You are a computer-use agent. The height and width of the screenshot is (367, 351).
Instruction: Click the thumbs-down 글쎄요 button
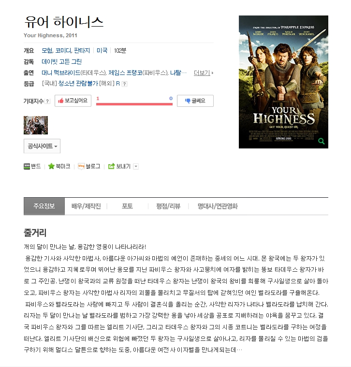195,101
